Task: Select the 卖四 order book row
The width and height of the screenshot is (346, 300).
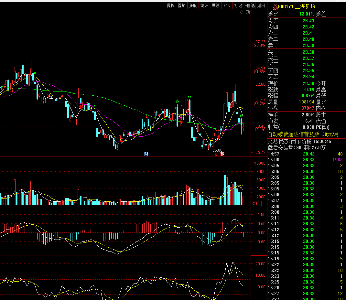Action: (x=307, y=27)
